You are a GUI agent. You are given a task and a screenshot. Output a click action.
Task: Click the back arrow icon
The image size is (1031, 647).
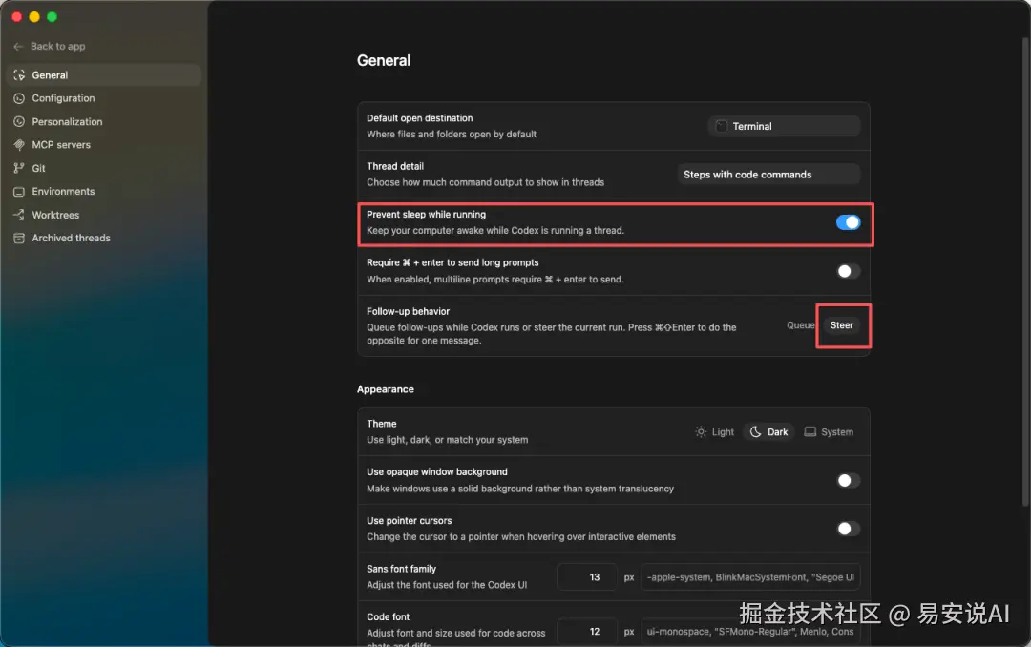[18, 46]
